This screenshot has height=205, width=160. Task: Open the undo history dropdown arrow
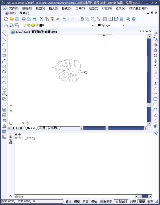point(68,19)
